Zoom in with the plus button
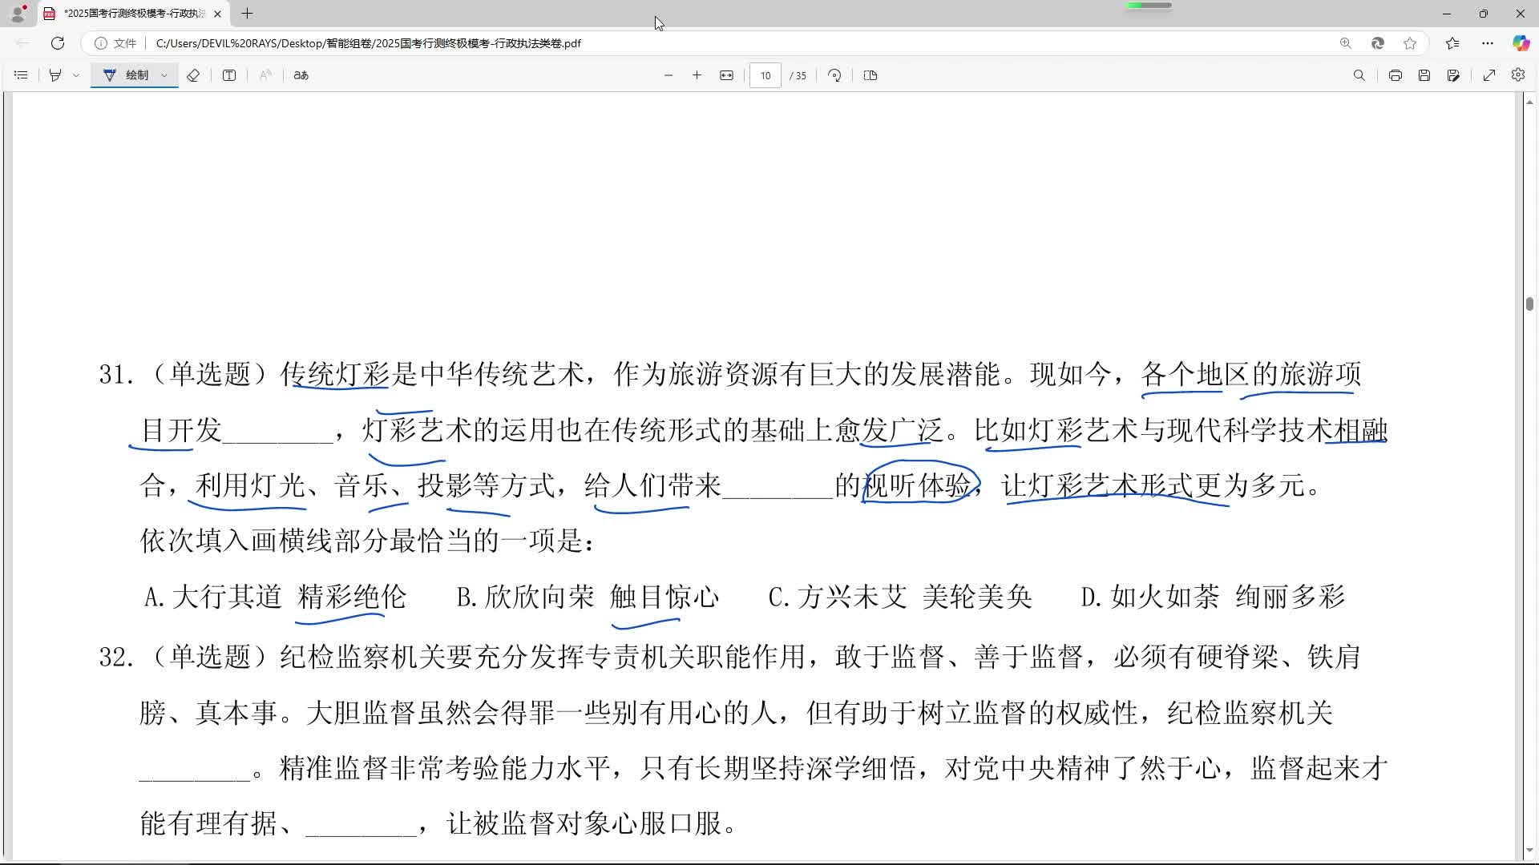The height and width of the screenshot is (865, 1539). pyautogui.click(x=697, y=75)
